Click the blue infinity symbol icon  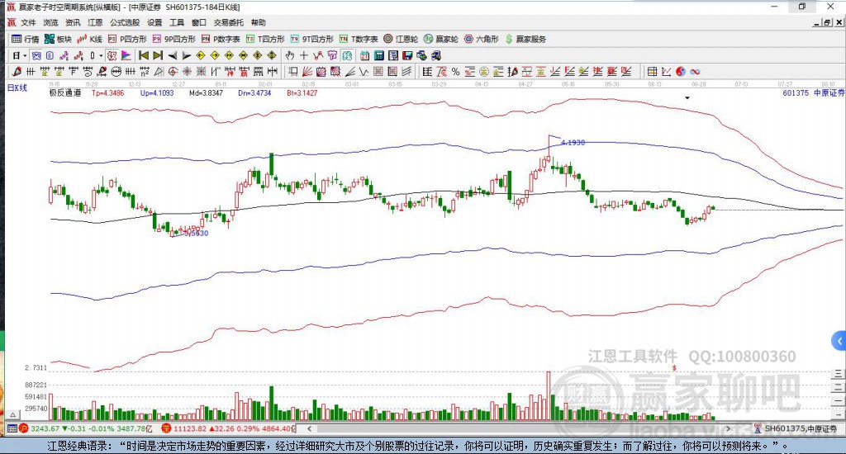coord(696,72)
